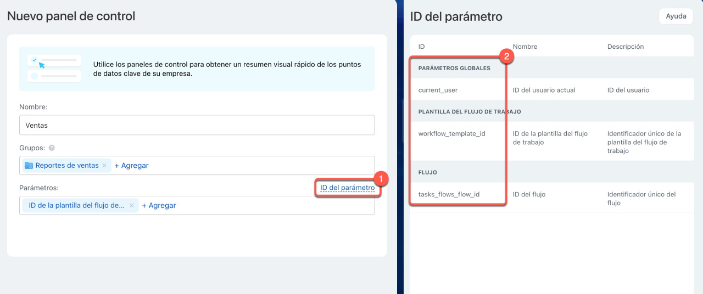Click the info banner illustration icon
This screenshot has width=703, height=294.
coord(54,69)
